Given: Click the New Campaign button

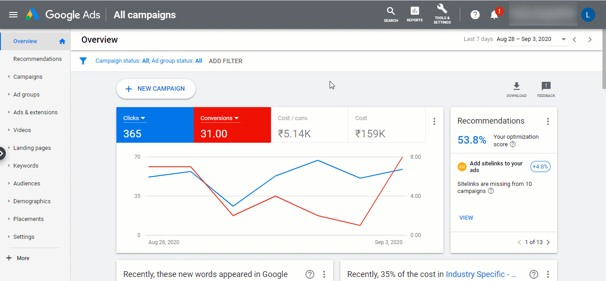Looking at the screenshot, I should [x=155, y=89].
